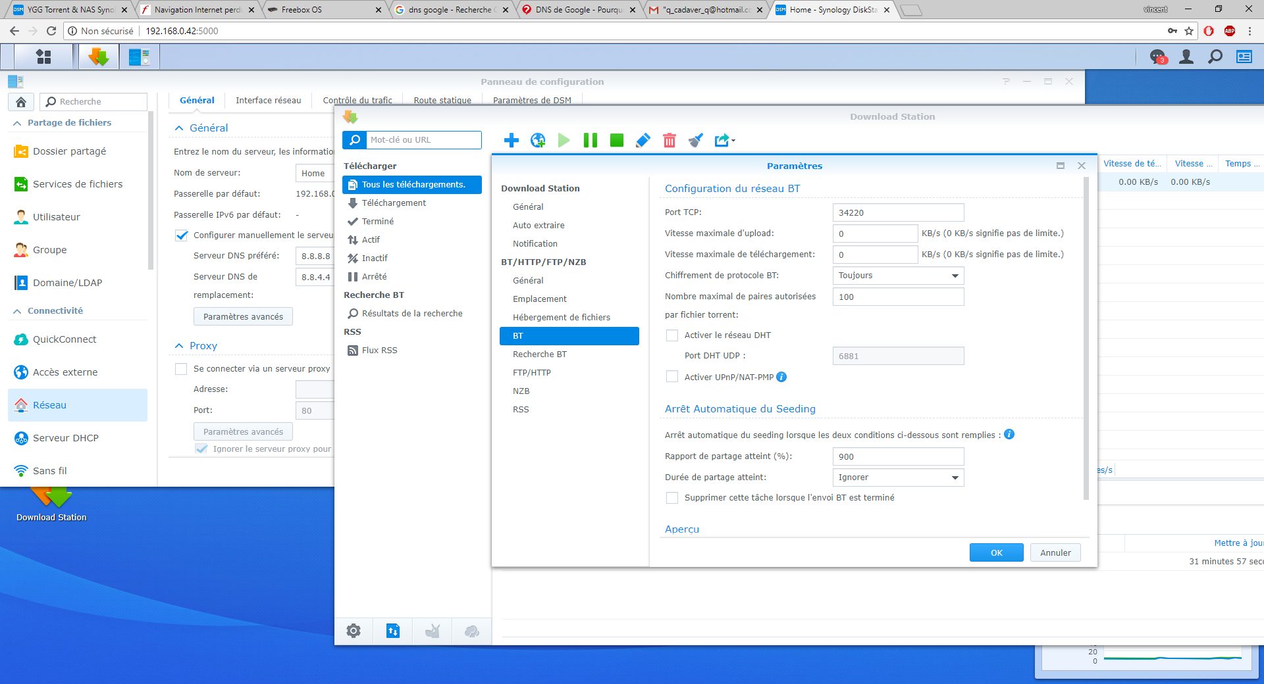This screenshot has width=1264, height=684.
Task: Tick Supprimer cette tâche after seeding checkbox
Action: coord(672,498)
